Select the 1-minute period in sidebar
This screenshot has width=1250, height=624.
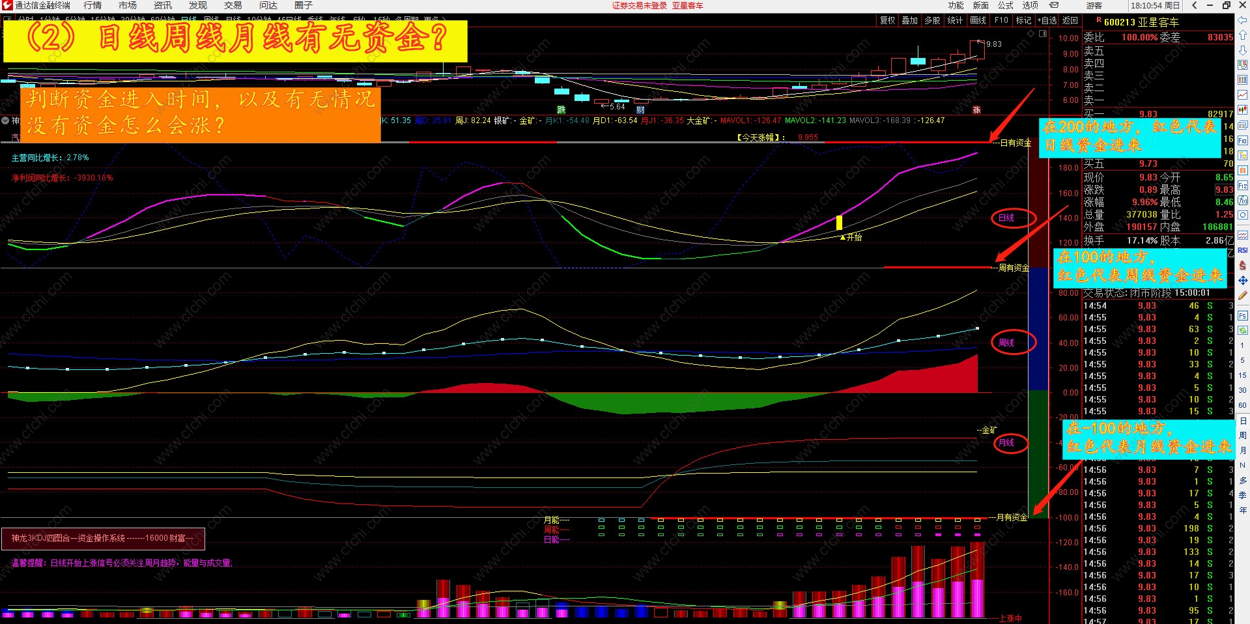[1243, 345]
